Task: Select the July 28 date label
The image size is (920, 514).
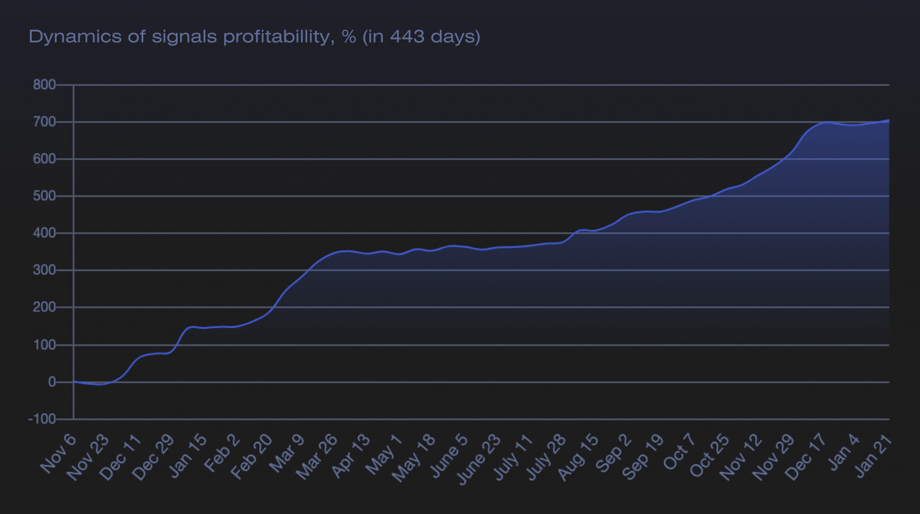Action: click(x=545, y=458)
